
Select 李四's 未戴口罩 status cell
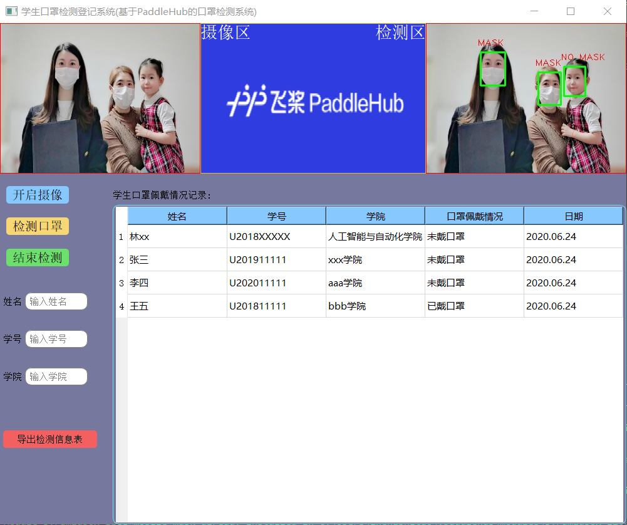tap(475, 283)
